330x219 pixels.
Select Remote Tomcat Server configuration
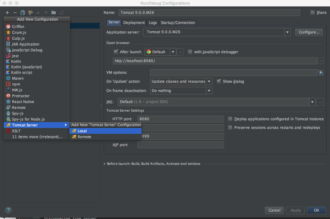click(x=105, y=137)
